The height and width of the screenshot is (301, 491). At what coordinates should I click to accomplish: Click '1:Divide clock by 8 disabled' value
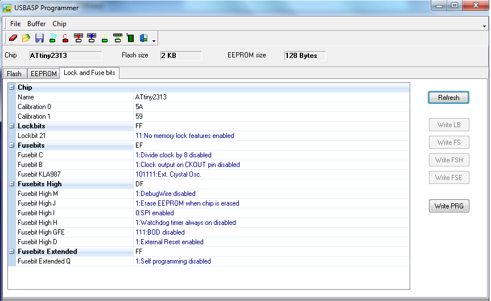coord(173,155)
